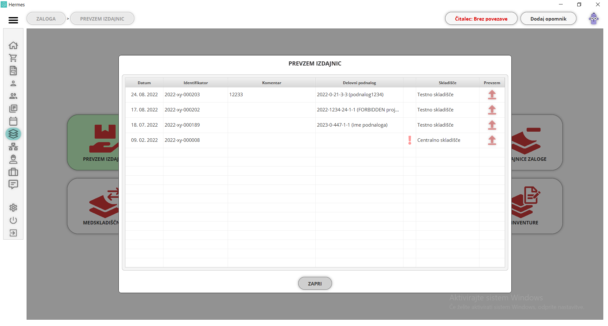Open the single person sidebar icon
608x326 pixels.
click(x=13, y=83)
